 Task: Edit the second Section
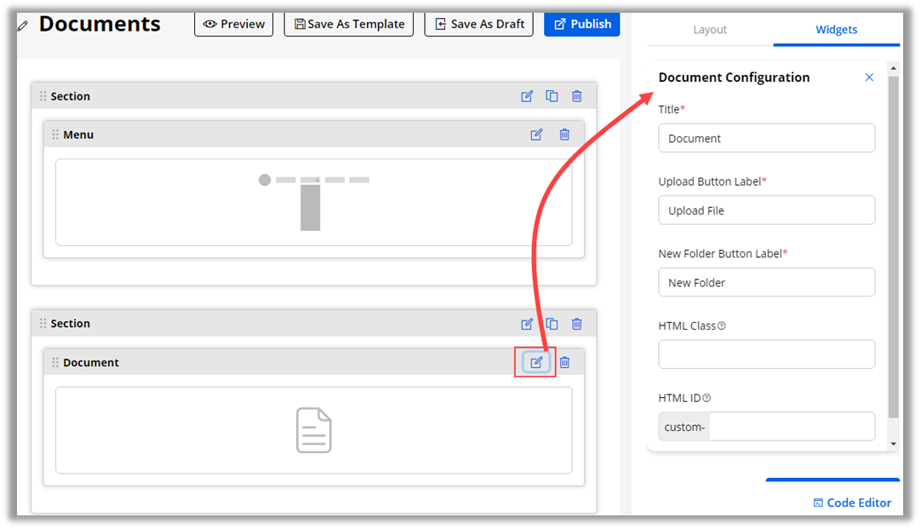coord(527,324)
